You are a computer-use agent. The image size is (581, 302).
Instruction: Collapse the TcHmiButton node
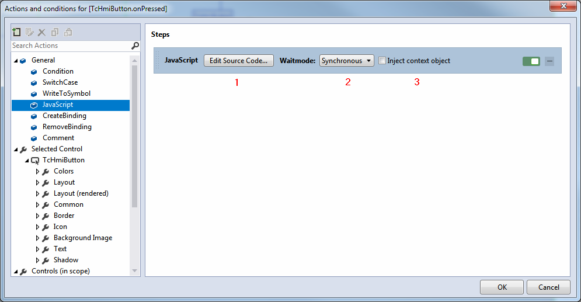pos(27,161)
